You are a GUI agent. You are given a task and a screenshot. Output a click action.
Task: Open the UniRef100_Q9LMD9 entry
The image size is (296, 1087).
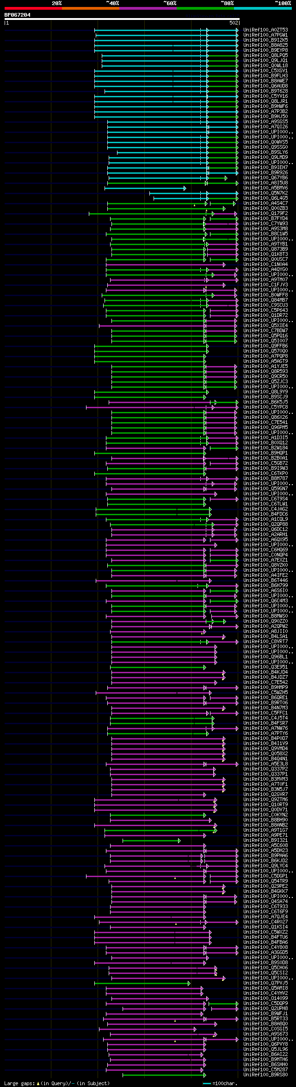[x=265, y=157]
